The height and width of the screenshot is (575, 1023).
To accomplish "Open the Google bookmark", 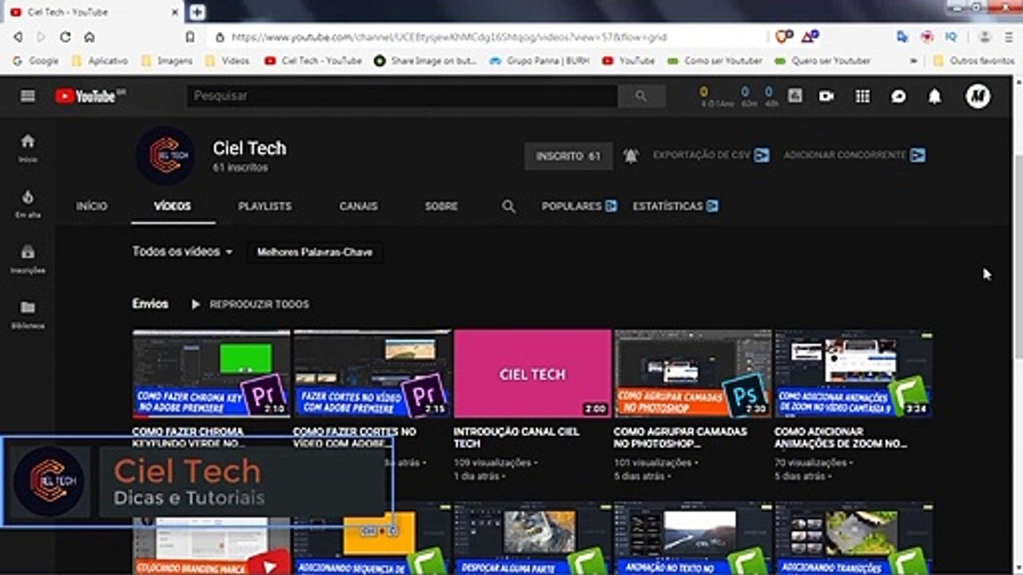I will point(36,61).
